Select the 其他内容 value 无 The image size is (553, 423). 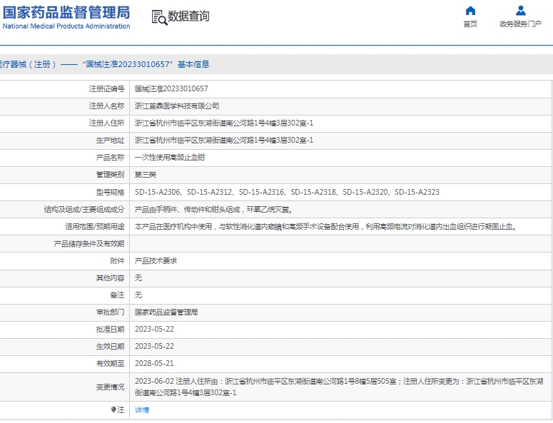click(x=138, y=278)
